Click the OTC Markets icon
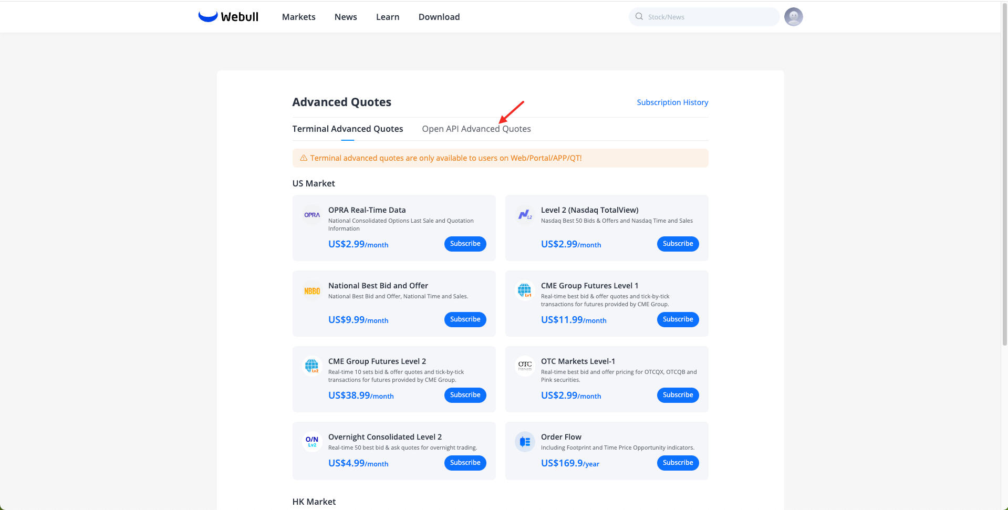The image size is (1008, 510). 525,366
